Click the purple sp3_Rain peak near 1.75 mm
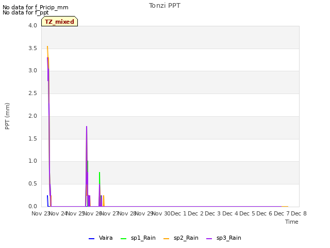The width and height of the screenshot is (330, 248). 87,127
